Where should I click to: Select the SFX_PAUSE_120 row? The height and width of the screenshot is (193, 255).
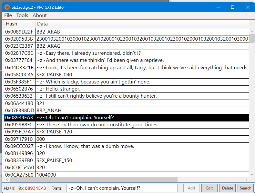127,132
